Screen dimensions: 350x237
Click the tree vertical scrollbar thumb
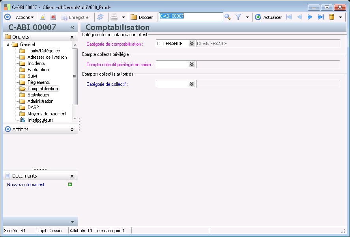point(75,76)
